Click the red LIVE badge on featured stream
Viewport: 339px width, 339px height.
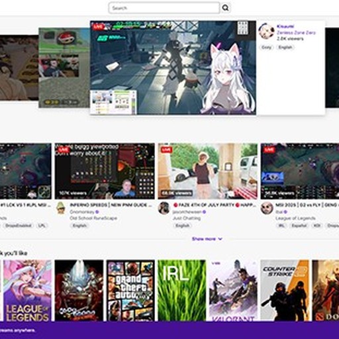tap(98, 26)
